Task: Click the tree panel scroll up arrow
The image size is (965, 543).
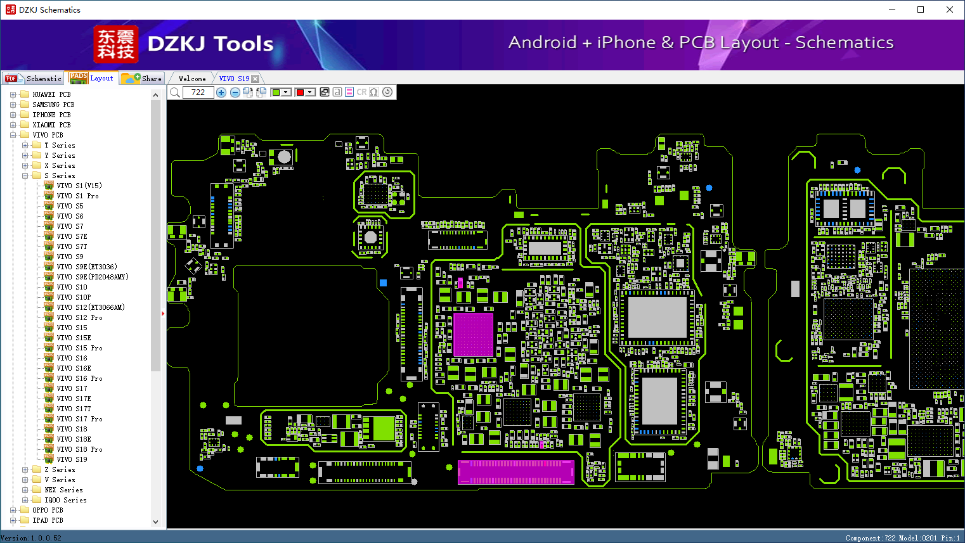Action: point(156,95)
